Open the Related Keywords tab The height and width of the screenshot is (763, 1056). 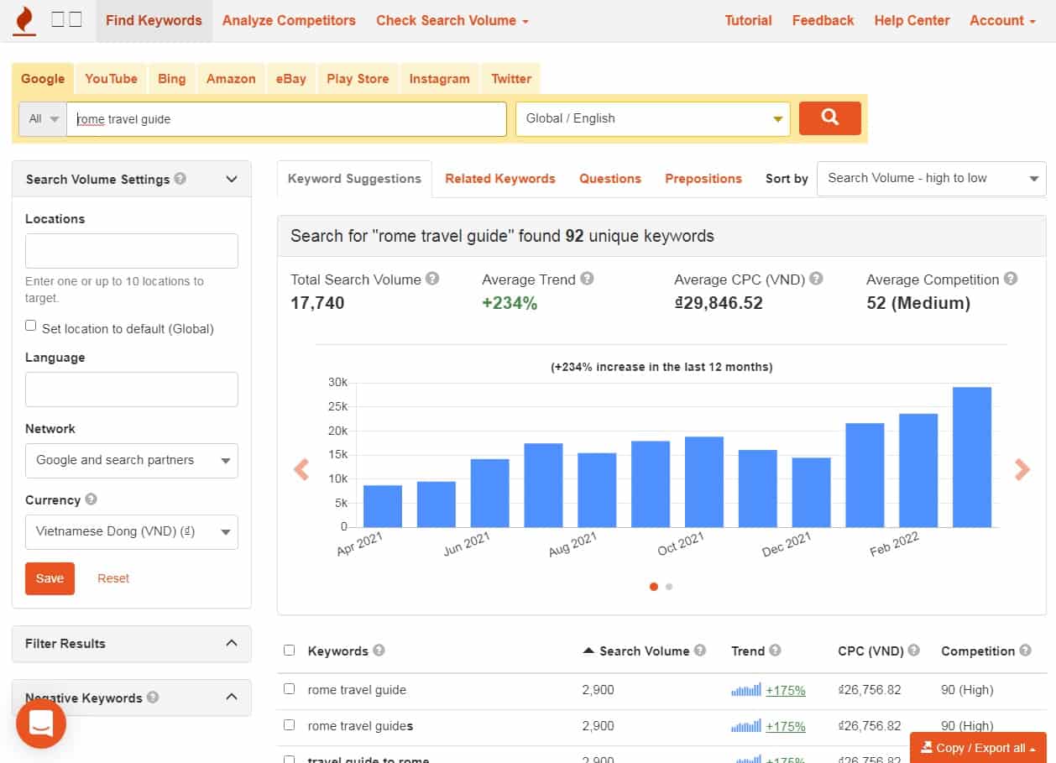[500, 178]
